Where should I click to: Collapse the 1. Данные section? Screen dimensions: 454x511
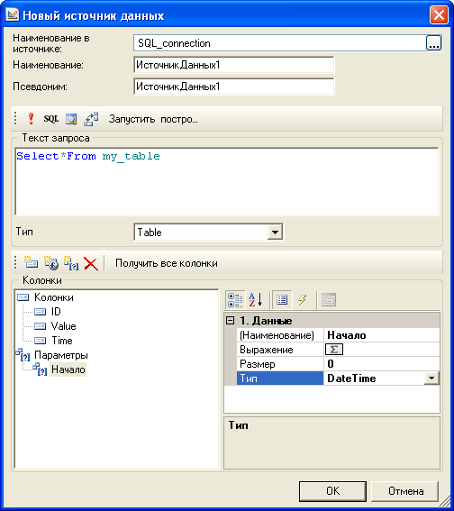pyautogui.click(x=230, y=321)
